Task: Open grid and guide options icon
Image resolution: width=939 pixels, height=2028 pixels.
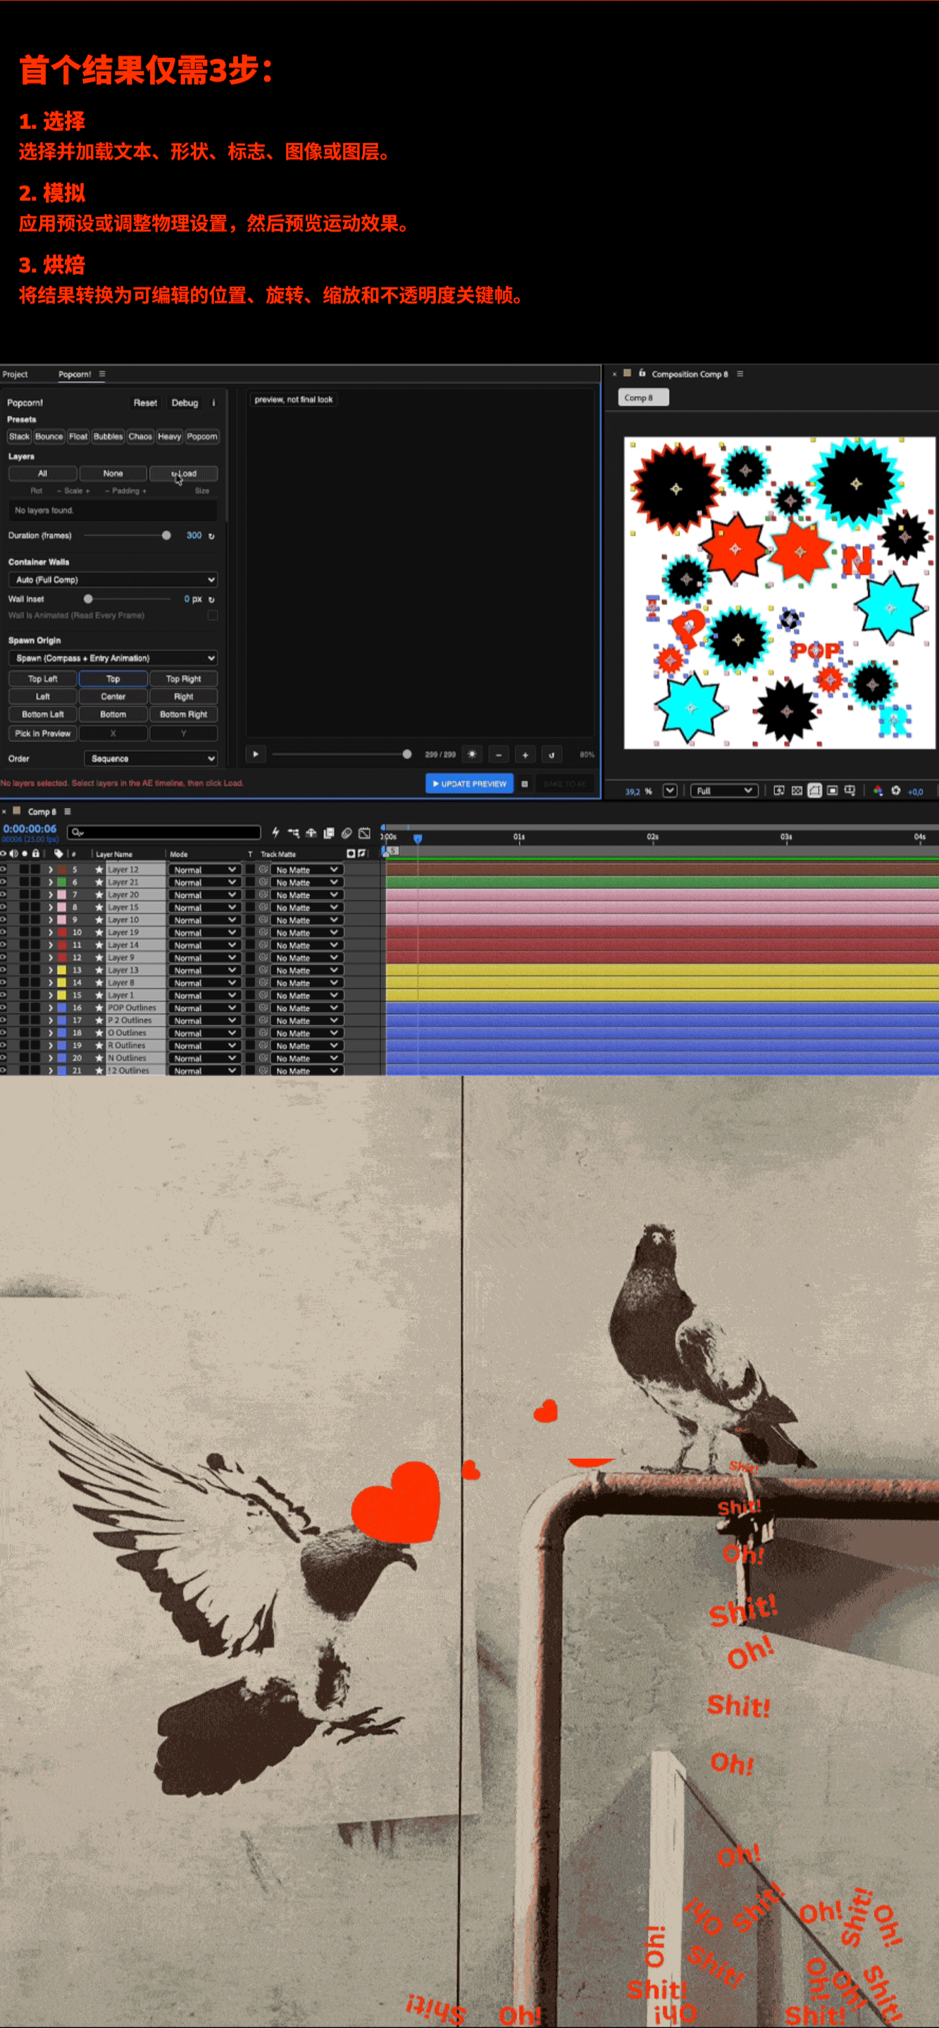Action: point(850,790)
